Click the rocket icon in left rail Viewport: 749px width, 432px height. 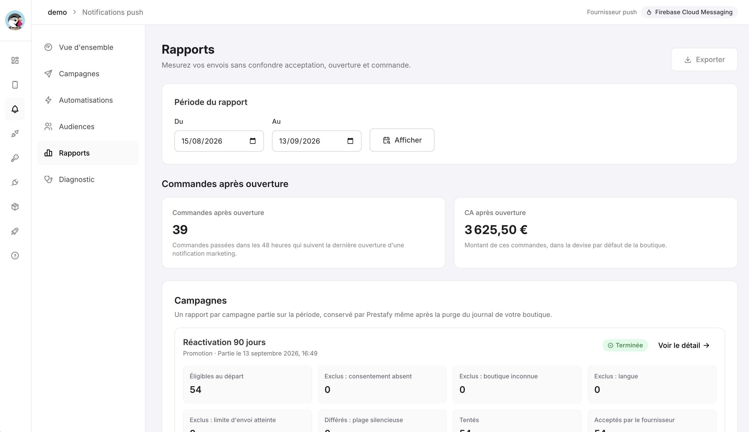pyautogui.click(x=15, y=231)
